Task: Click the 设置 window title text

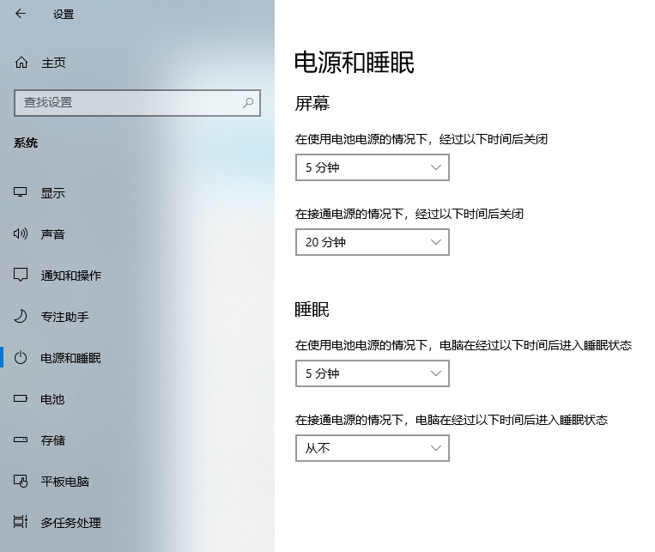Action: point(64,15)
